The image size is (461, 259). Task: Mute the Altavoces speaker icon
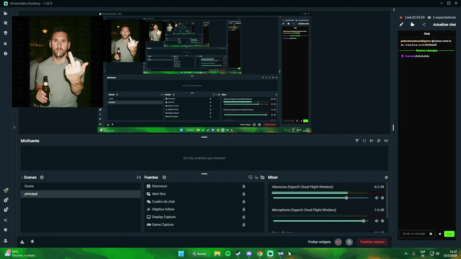(x=376, y=198)
